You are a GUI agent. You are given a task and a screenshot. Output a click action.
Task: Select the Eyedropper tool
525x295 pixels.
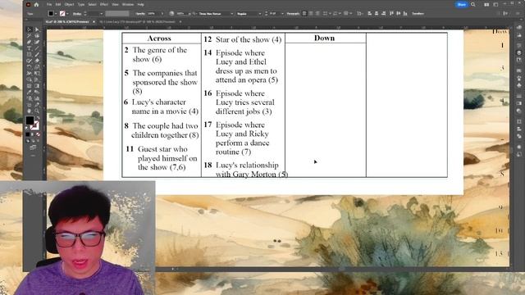point(30,92)
